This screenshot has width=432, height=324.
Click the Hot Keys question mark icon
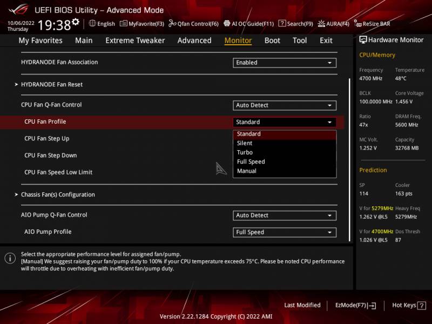click(422, 305)
